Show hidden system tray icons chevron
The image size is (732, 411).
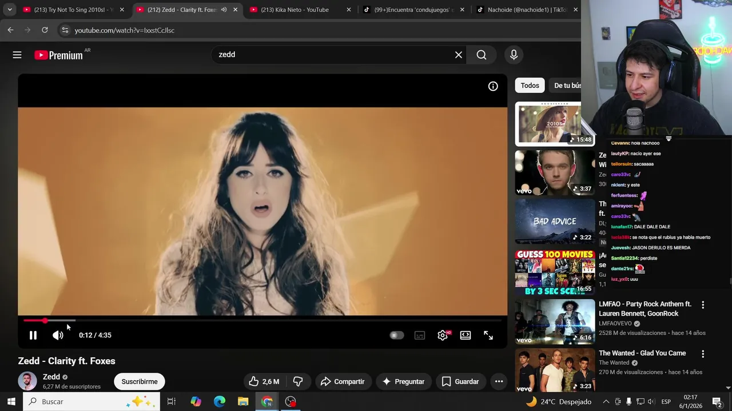[606, 402]
